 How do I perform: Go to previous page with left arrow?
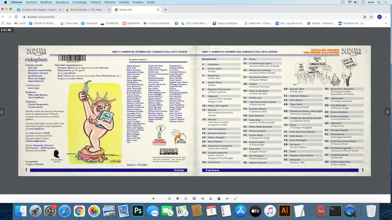point(2,112)
